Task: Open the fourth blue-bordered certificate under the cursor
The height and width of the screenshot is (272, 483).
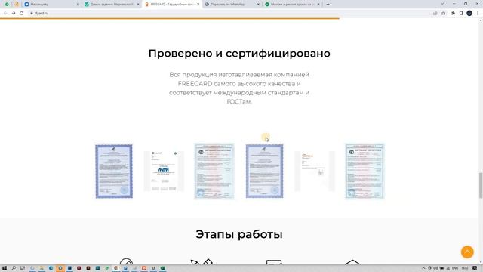Action: (x=264, y=172)
